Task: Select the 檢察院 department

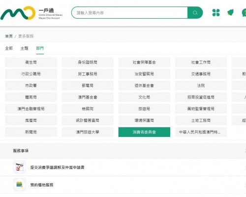Action: [88, 109]
